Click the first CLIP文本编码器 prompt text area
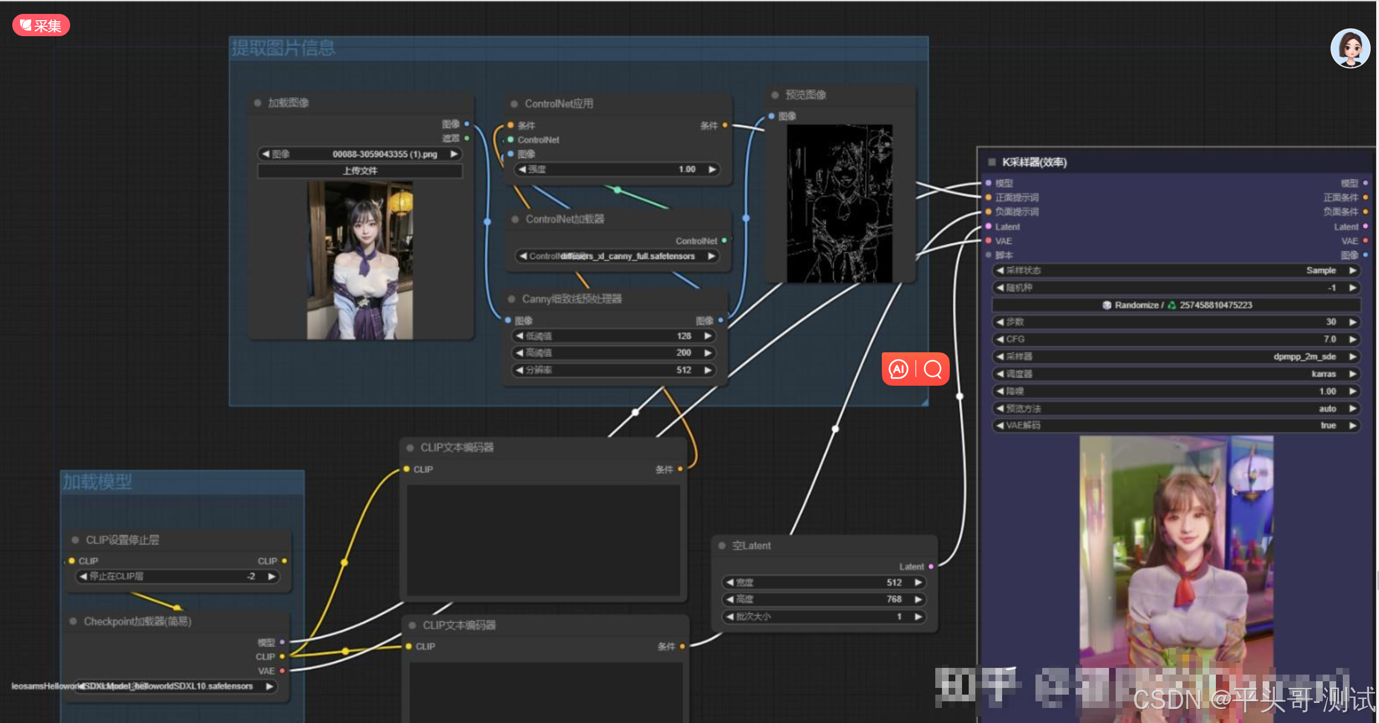This screenshot has width=1379, height=723. coord(543,540)
